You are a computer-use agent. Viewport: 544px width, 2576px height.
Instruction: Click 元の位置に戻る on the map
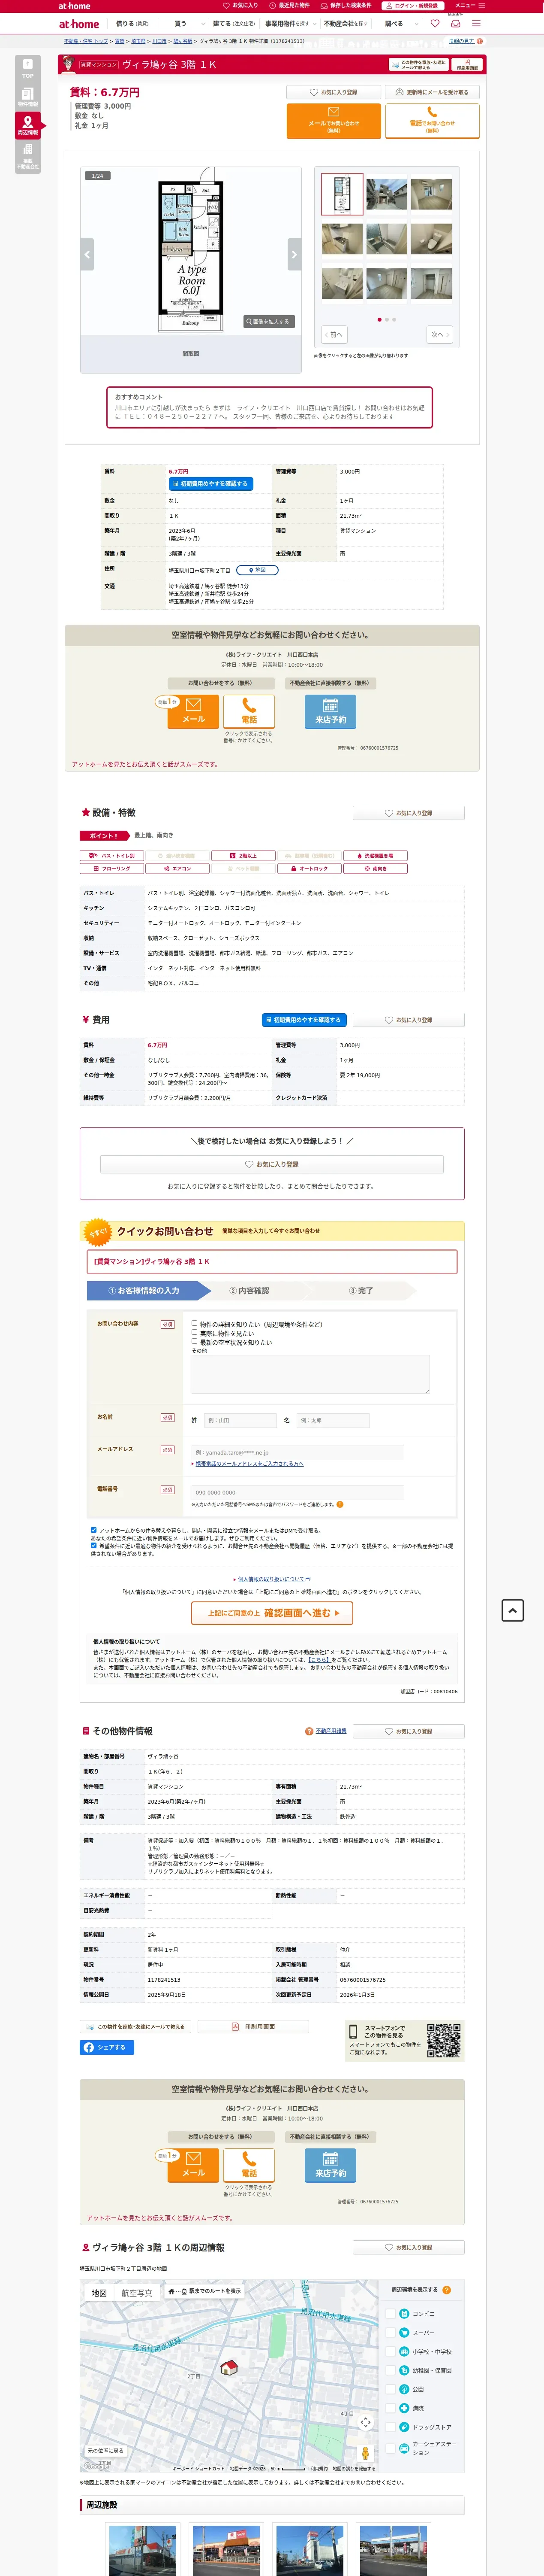106,2451
